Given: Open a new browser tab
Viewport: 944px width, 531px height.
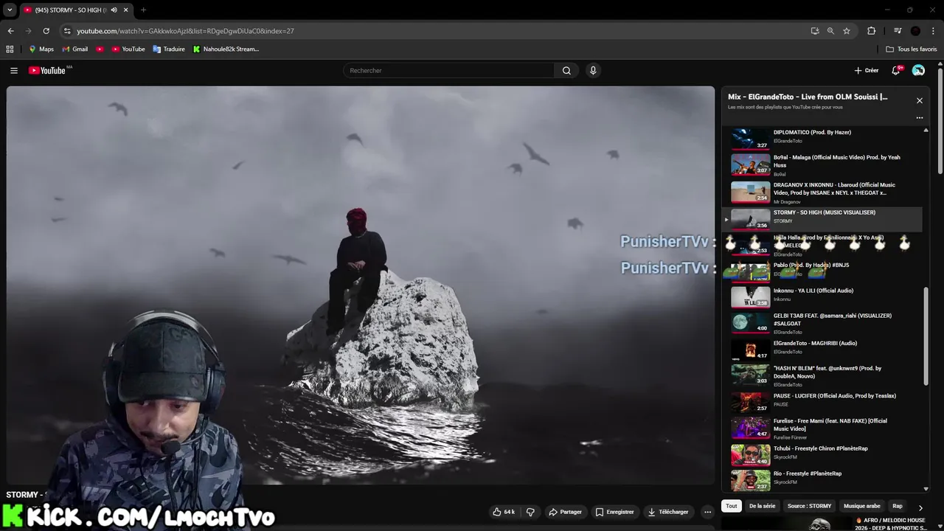Looking at the screenshot, I should tap(143, 10).
